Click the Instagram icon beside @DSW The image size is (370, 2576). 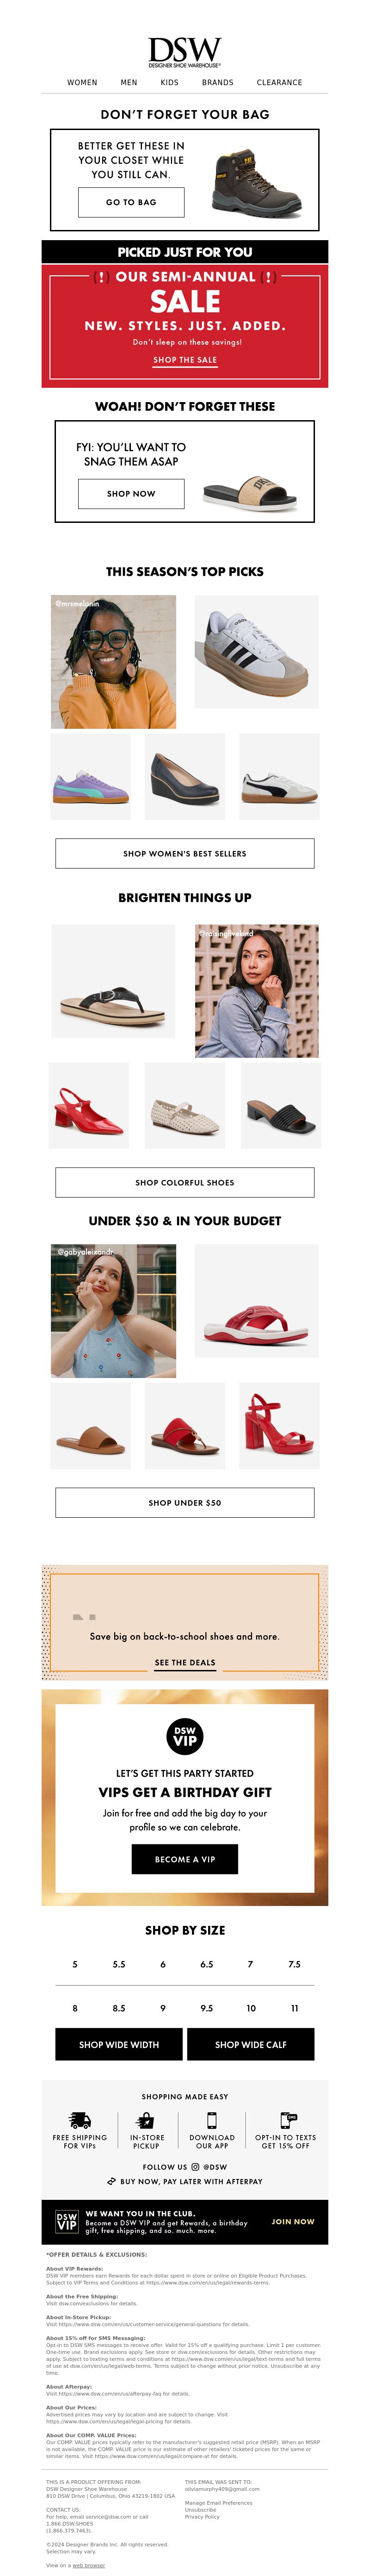tap(196, 2167)
